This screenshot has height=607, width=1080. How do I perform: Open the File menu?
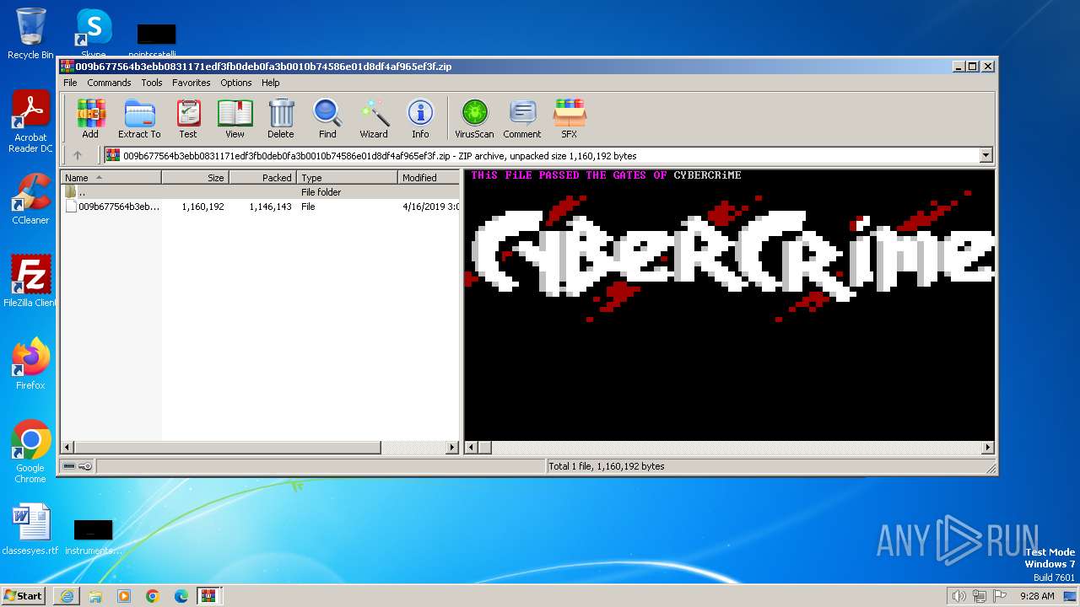pyautogui.click(x=70, y=83)
